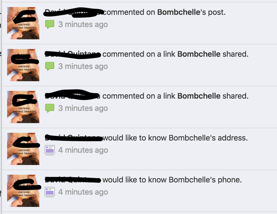Open the "would like to know Bombchelle's phone" request
Screen dimensions: 277x214
coord(139,191)
